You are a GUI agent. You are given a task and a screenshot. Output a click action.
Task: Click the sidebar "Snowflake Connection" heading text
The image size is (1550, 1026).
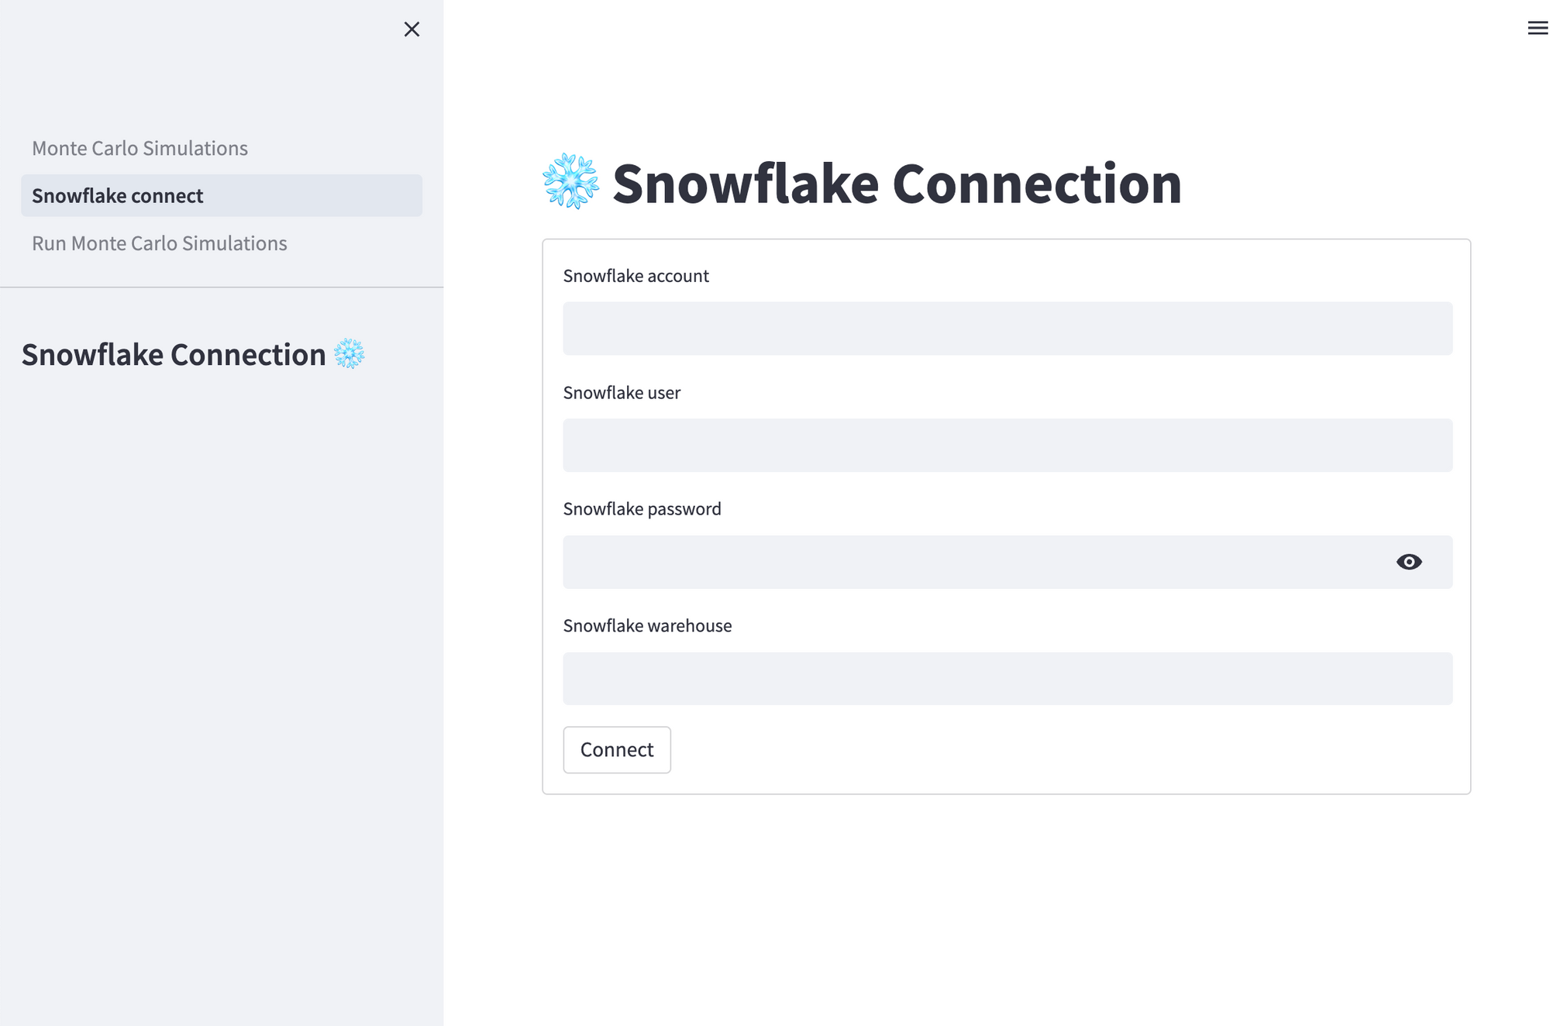(174, 355)
